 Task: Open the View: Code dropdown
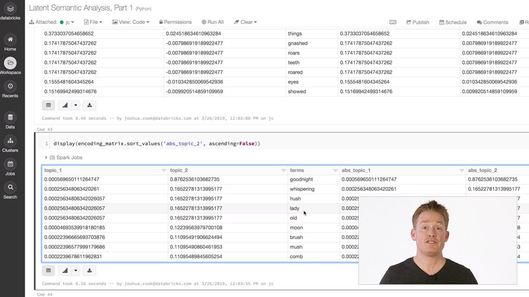tap(131, 22)
